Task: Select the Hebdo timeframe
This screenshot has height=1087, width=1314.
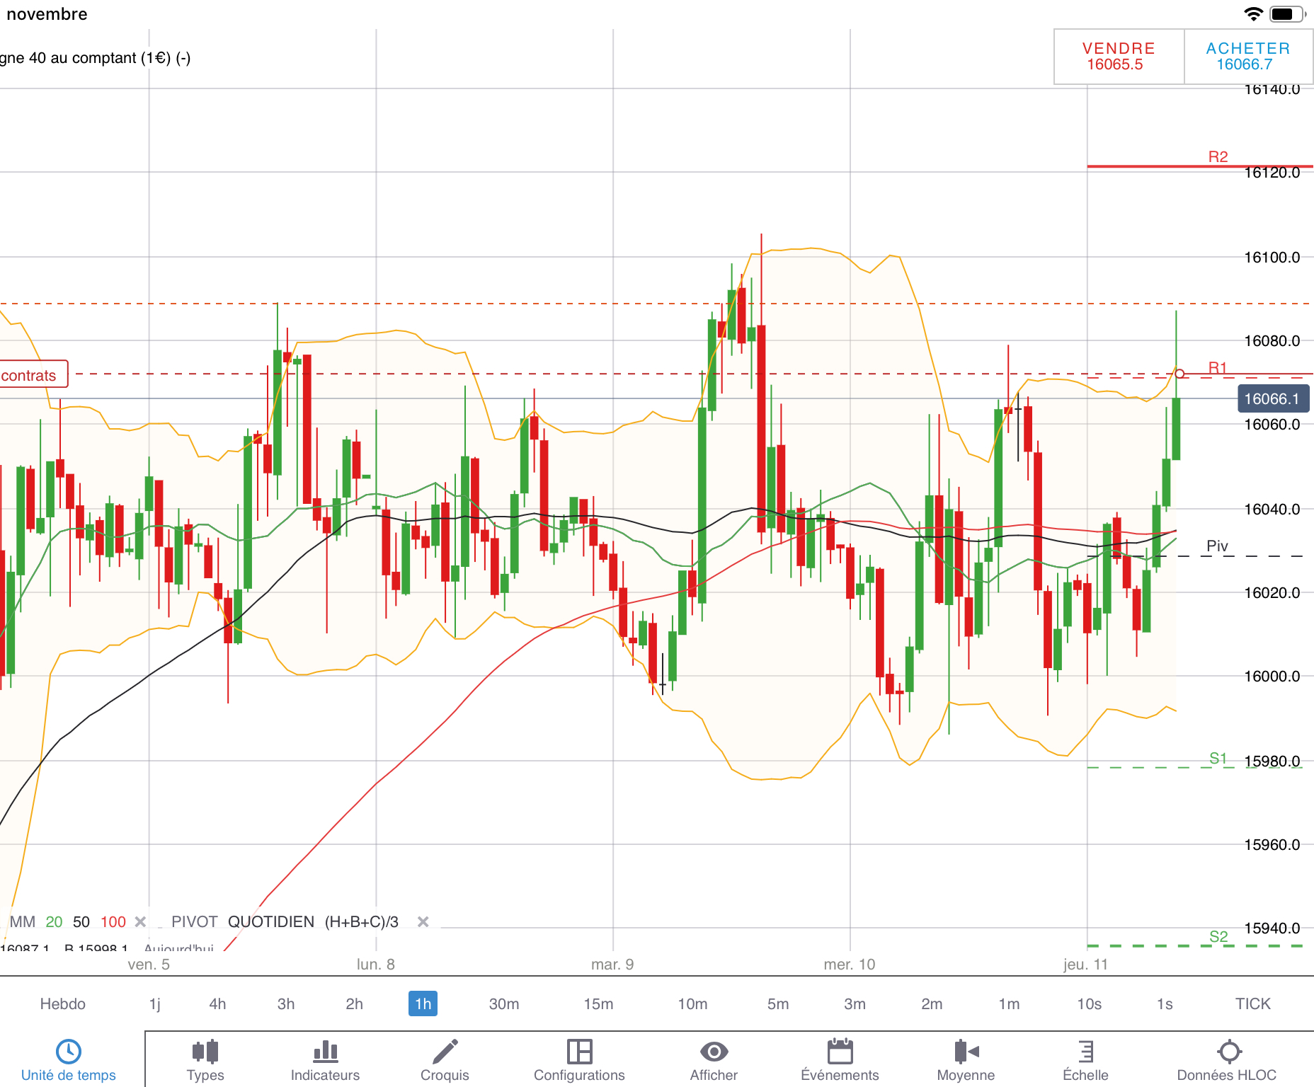Action: click(x=62, y=1003)
